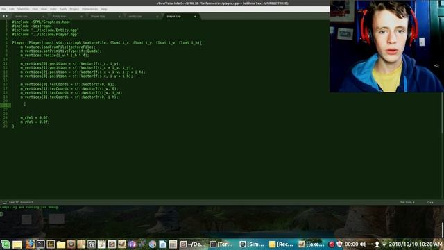
Task: Click the shield update tray icon
Action: point(339,244)
